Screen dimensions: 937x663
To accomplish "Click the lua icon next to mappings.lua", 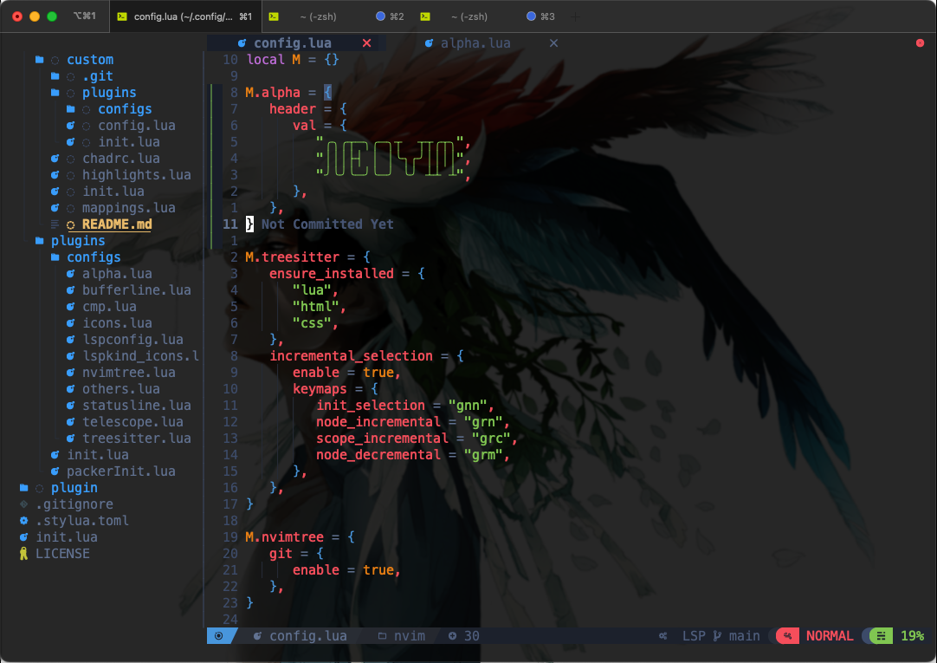I will tap(55, 207).
